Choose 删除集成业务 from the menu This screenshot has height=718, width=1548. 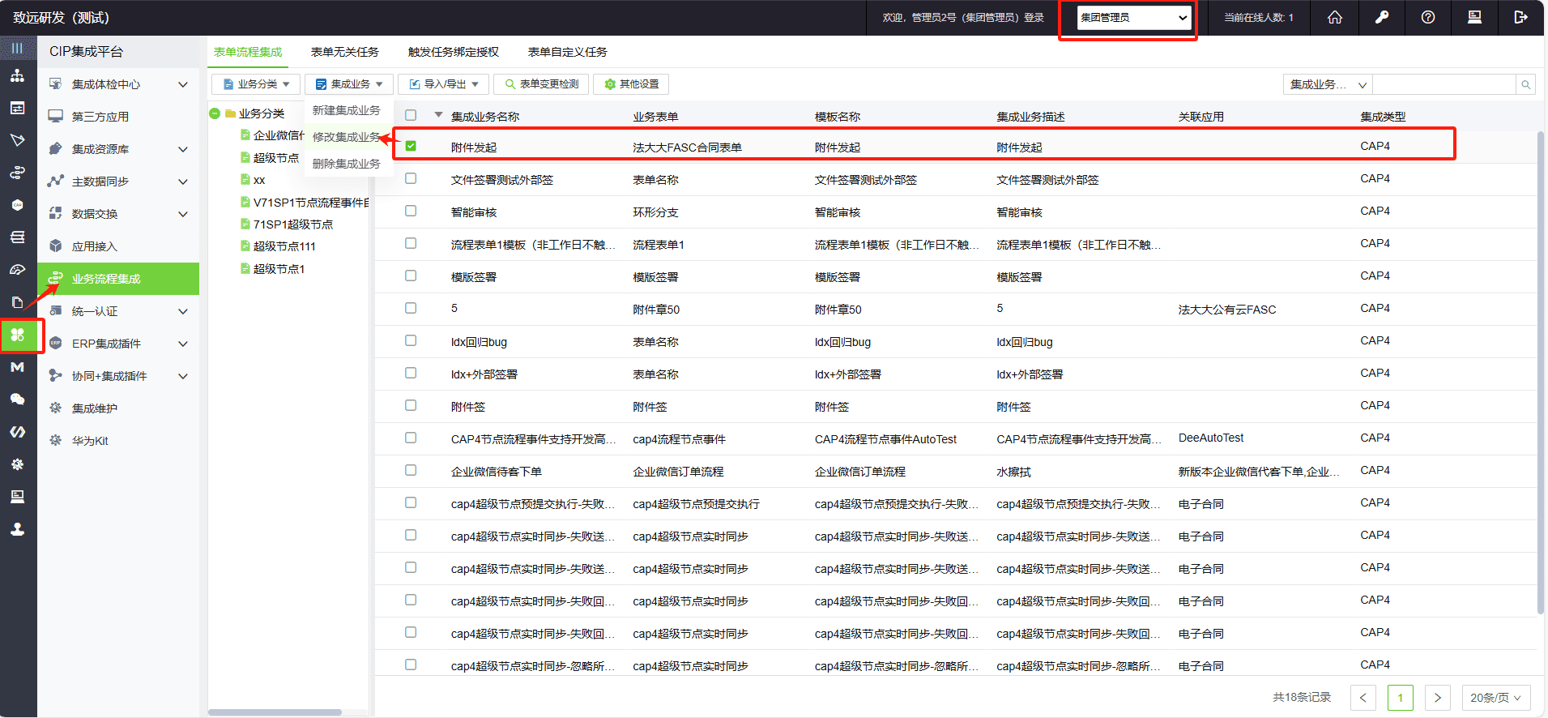pos(347,164)
